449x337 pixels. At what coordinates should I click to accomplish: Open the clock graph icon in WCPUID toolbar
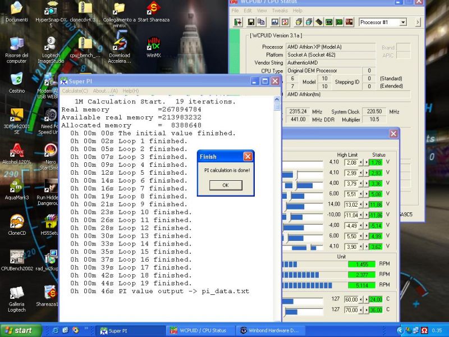pos(275,22)
